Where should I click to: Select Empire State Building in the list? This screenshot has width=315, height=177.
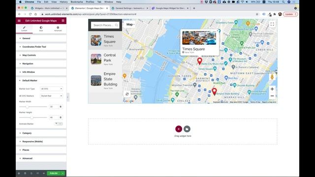[x=105, y=81]
